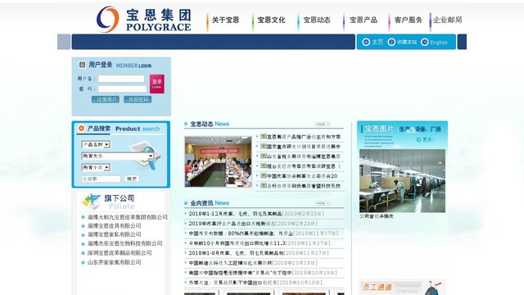
Task: Click the 业内资讯 News section bullet
Action: (186, 203)
